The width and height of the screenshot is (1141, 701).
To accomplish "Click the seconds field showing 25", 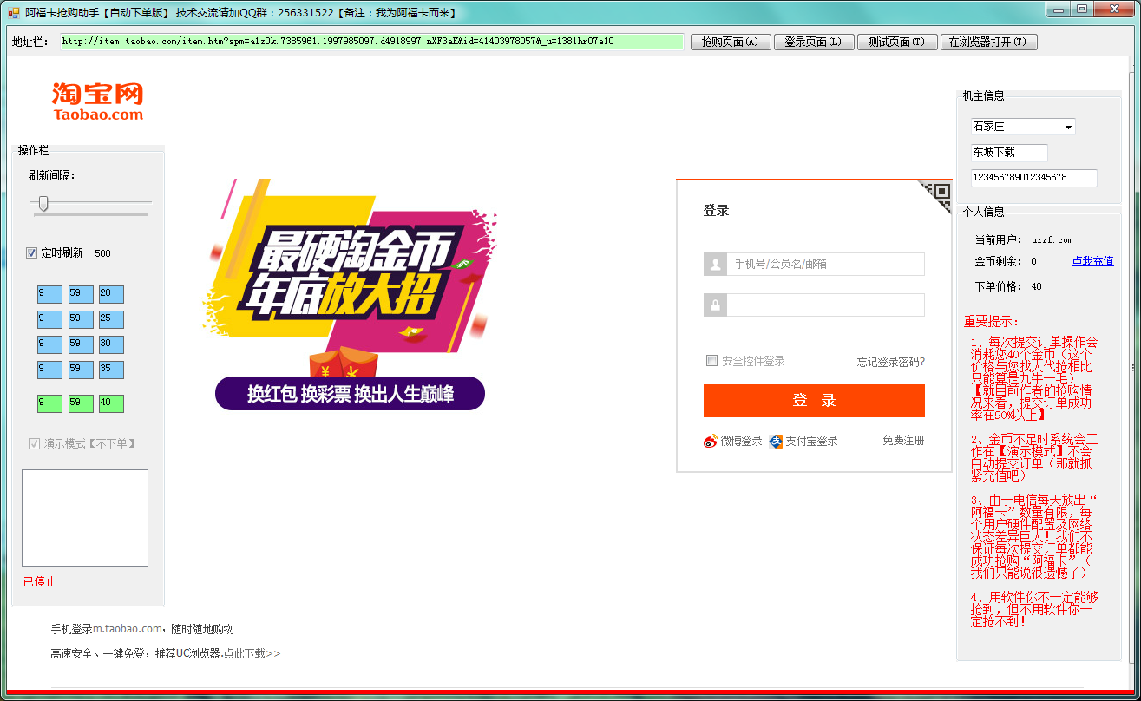I will 111,319.
